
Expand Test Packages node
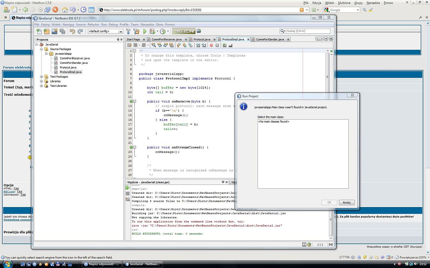(x=41, y=77)
